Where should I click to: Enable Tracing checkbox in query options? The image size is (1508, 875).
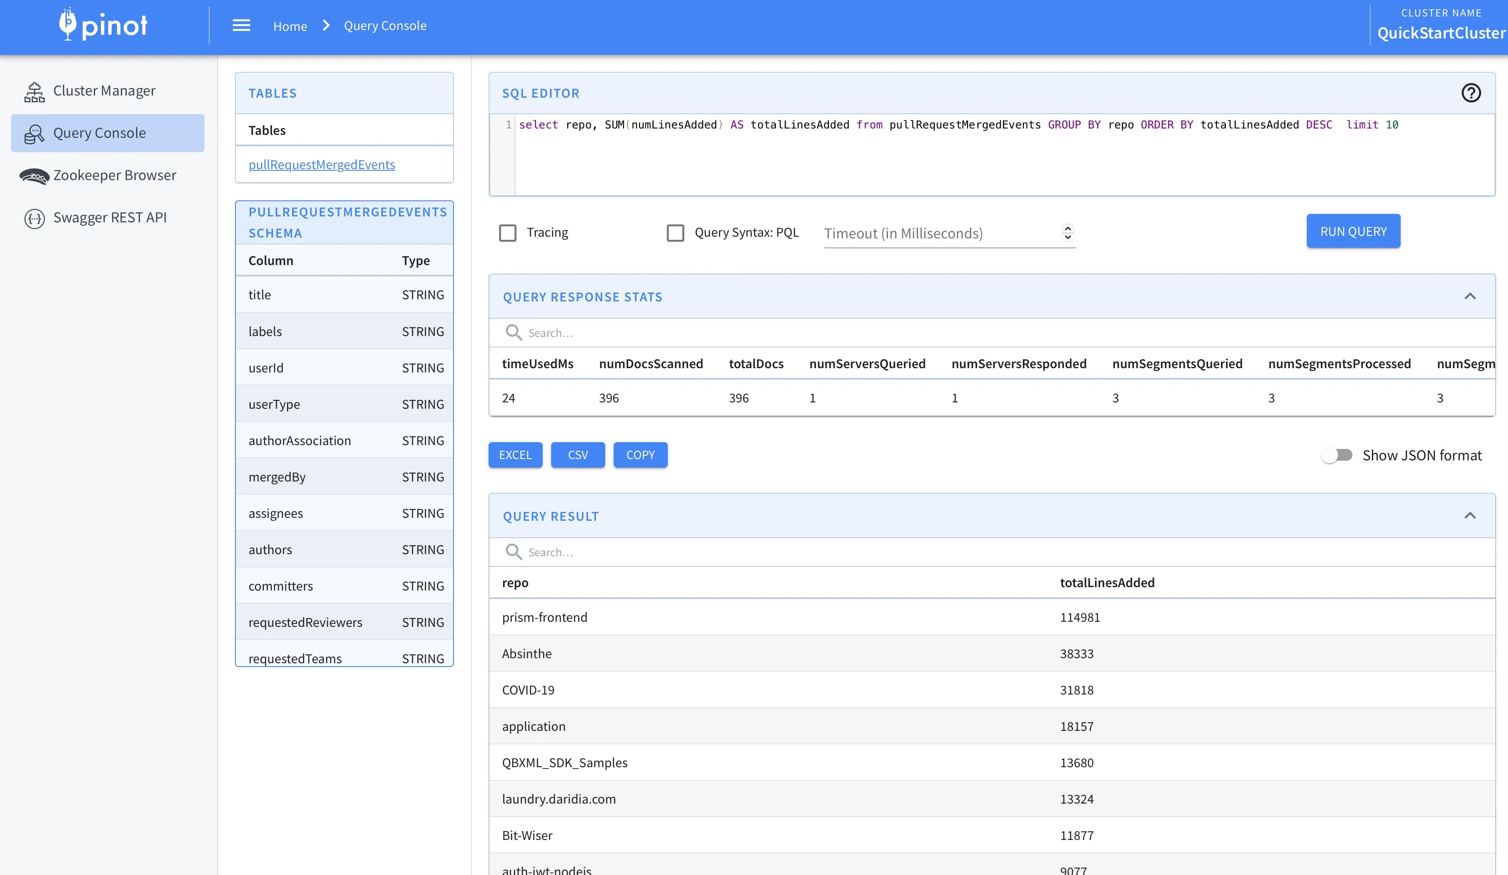[x=506, y=231]
